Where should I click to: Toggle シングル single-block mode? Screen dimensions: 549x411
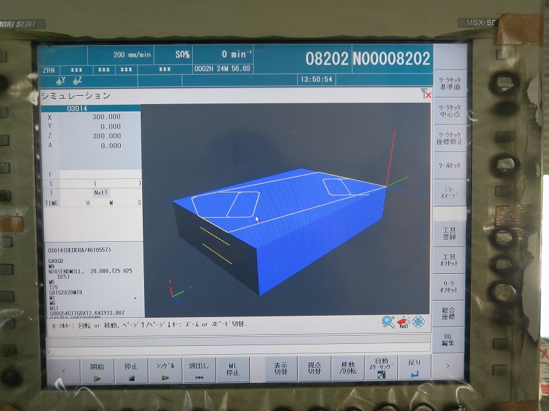(165, 370)
